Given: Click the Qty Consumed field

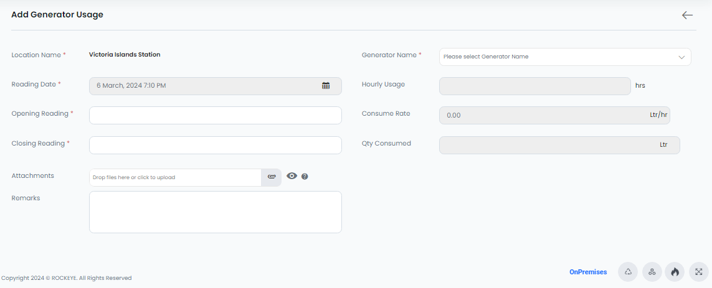Looking at the screenshot, I should (x=559, y=145).
